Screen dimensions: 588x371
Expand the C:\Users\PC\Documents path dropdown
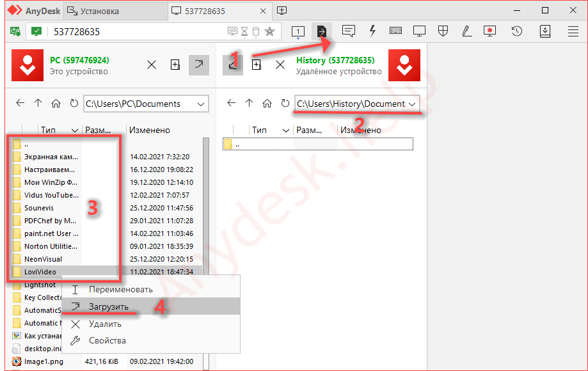202,104
